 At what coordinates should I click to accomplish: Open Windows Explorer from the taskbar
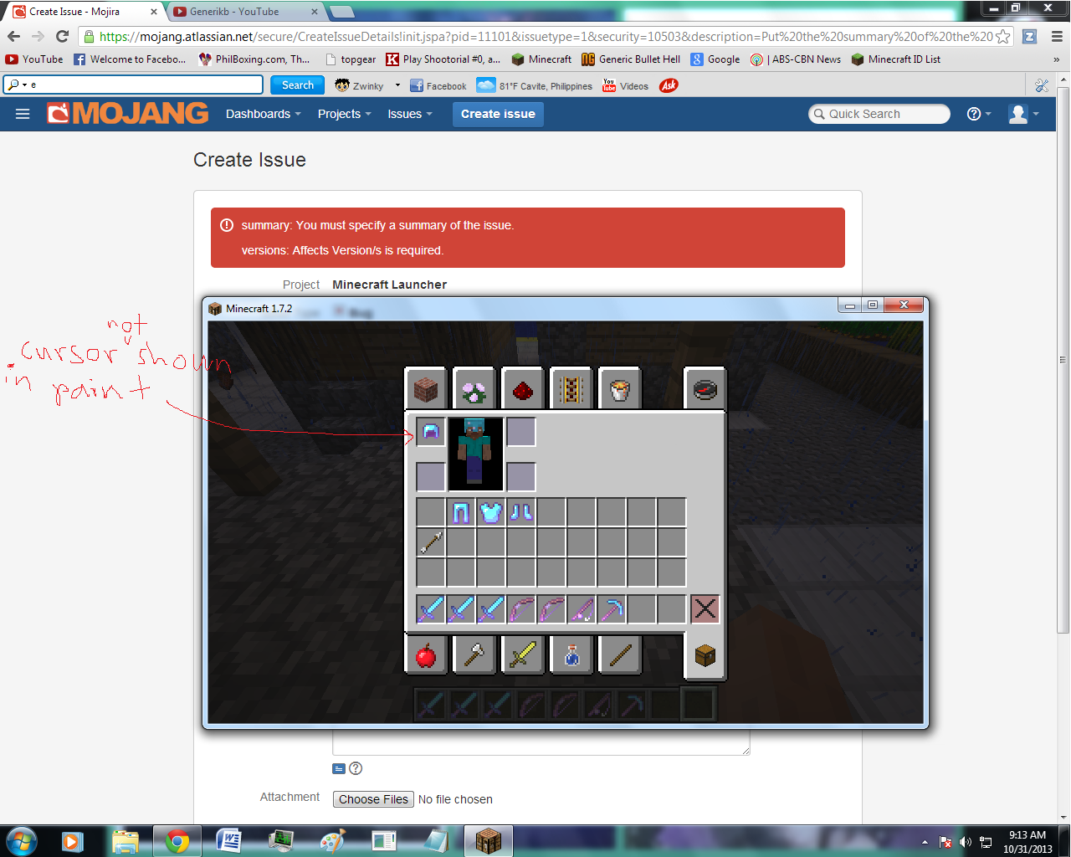click(x=126, y=840)
